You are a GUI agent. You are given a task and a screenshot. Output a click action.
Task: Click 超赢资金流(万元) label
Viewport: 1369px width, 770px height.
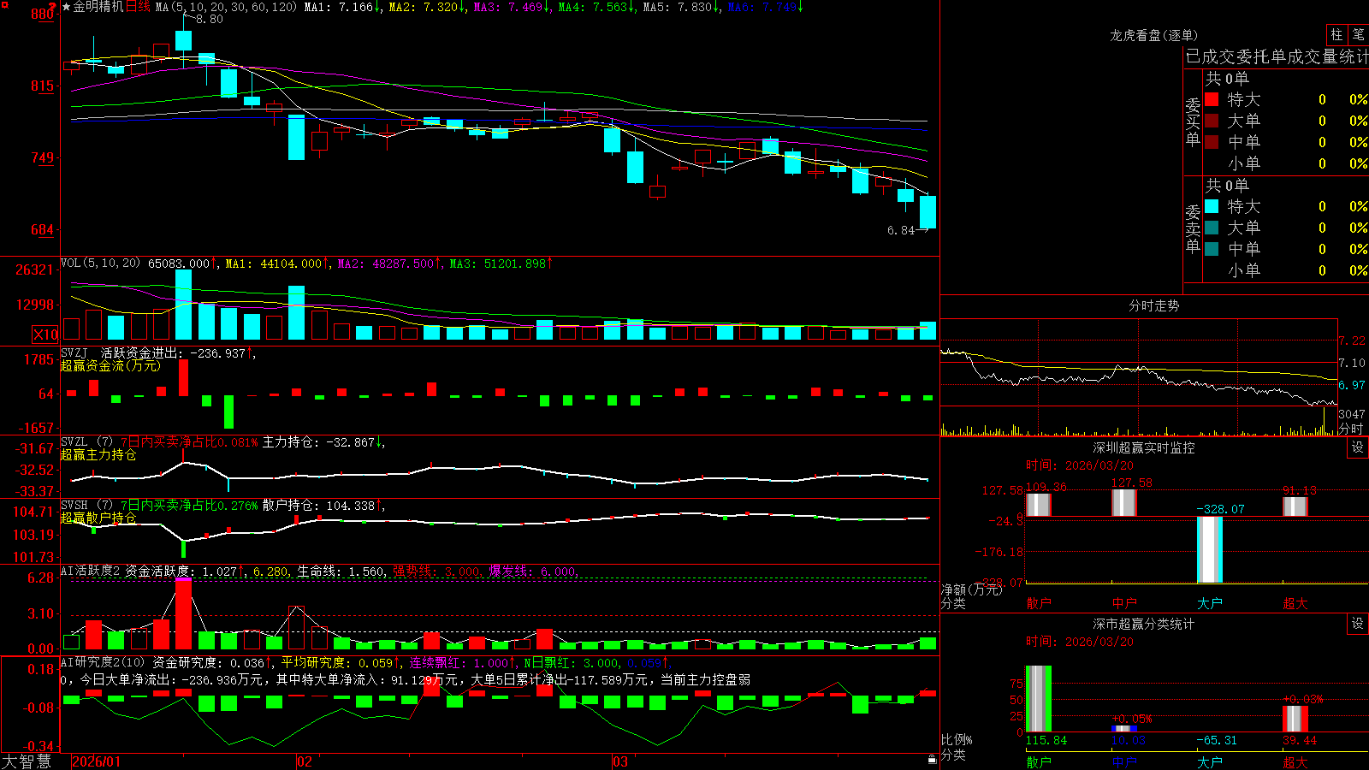pyautogui.click(x=110, y=365)
